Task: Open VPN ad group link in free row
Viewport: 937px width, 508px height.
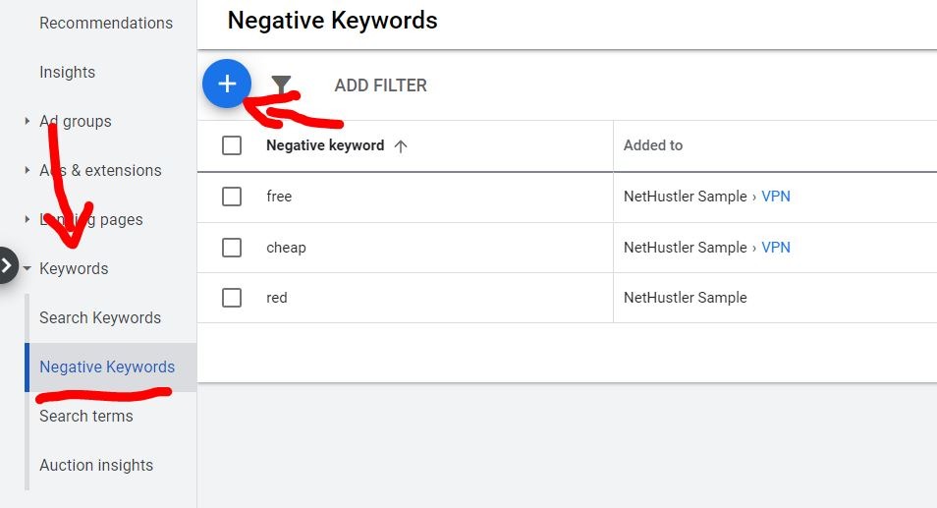Action: pos(776,197)
